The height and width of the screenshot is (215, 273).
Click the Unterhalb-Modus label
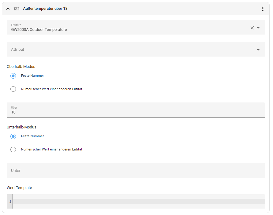coord(21,127)
